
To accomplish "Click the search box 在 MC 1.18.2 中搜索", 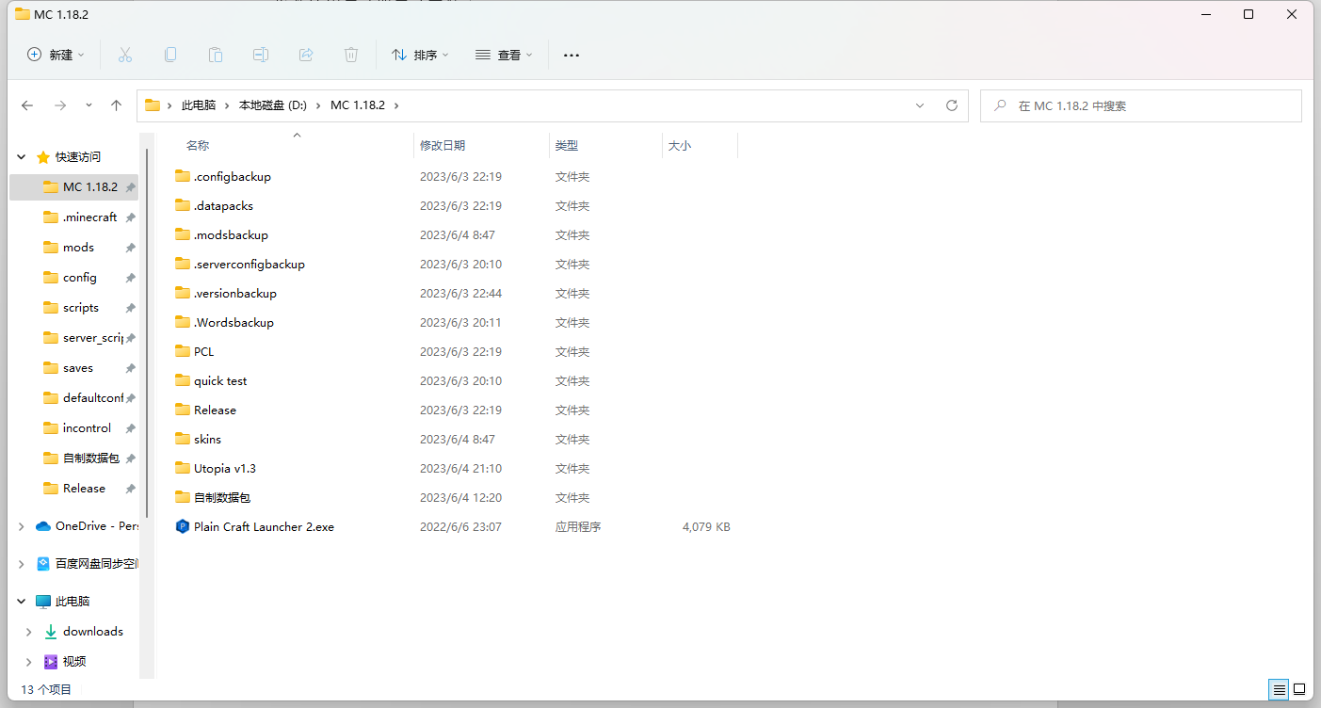I will (x=1141, y=106).
